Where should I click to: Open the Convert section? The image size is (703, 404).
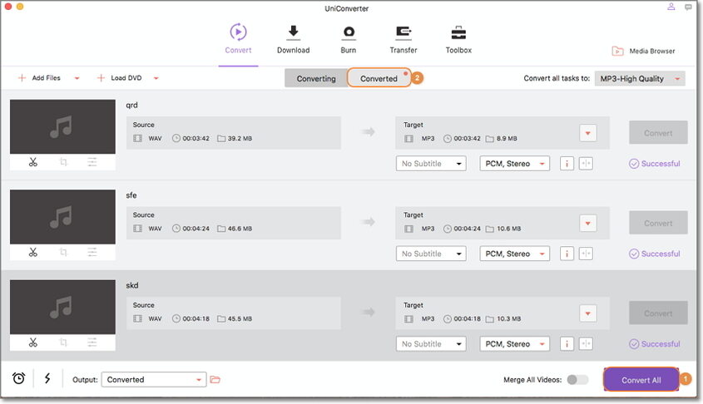[238, 39]
